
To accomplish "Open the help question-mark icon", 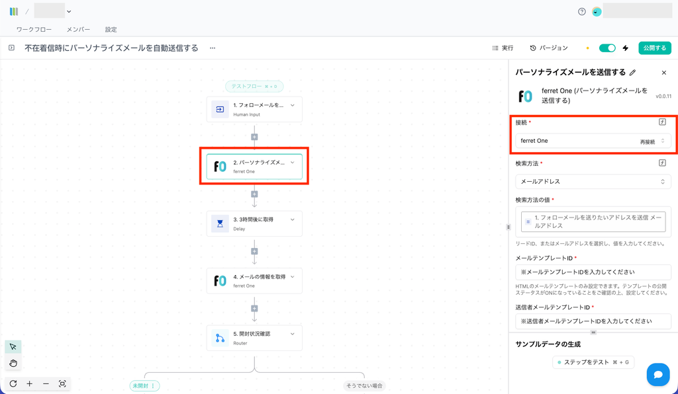I will (582, 12).
